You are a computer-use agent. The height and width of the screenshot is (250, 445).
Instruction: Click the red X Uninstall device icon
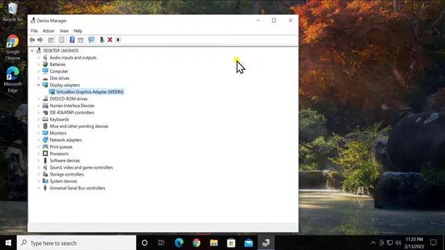point(110,40)
